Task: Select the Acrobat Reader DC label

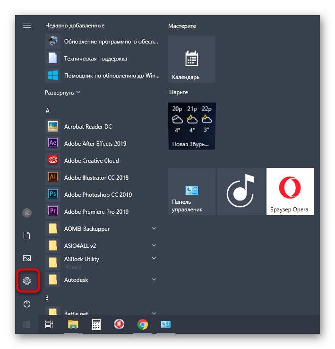Action: click(x=88, y=126)
